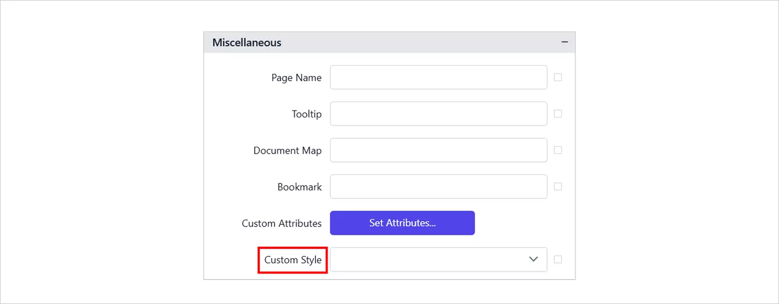This screenshot has width=779, height=304.
Task: Click the Custom Style label
Action: [293, 260]
